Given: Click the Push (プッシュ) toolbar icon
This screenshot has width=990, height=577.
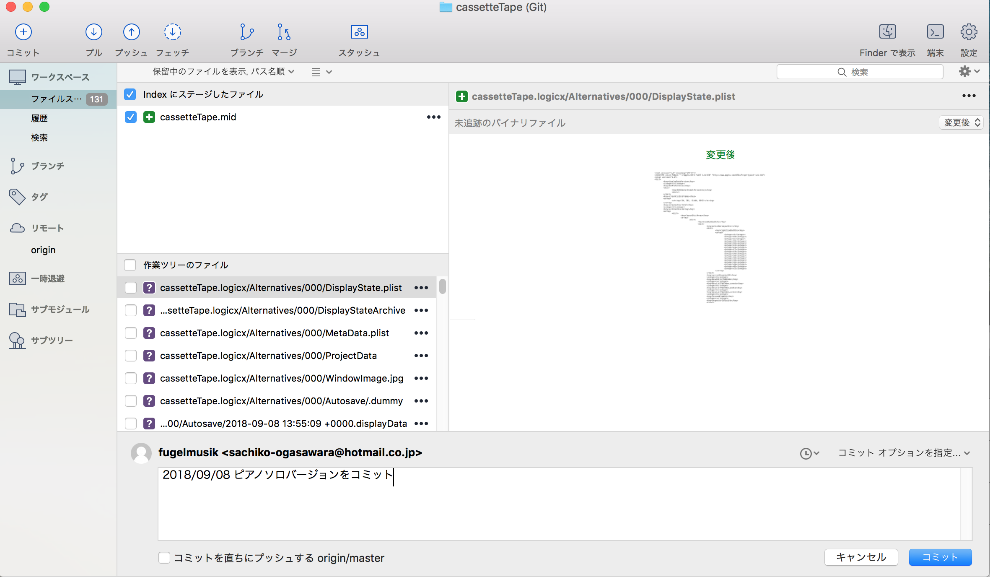Looking at the screenshot, I should (131, 32).
